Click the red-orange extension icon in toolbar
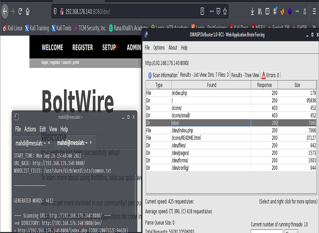The height and width of the screenshot is (233, 319). 282,12
